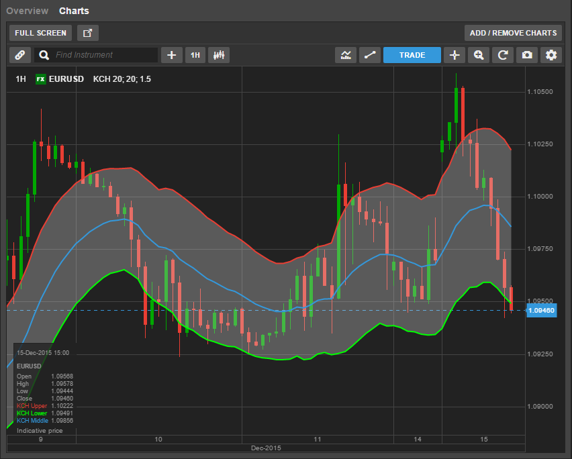The width and height of the screenshot is (572, 459).
Task: Click the date 10 on time axis
Action: click(x=158, y=440)
